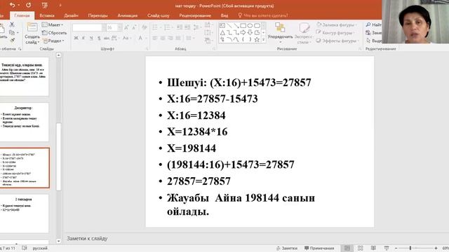
Task: Open the font name combo box
Action: tap(89, 27)
